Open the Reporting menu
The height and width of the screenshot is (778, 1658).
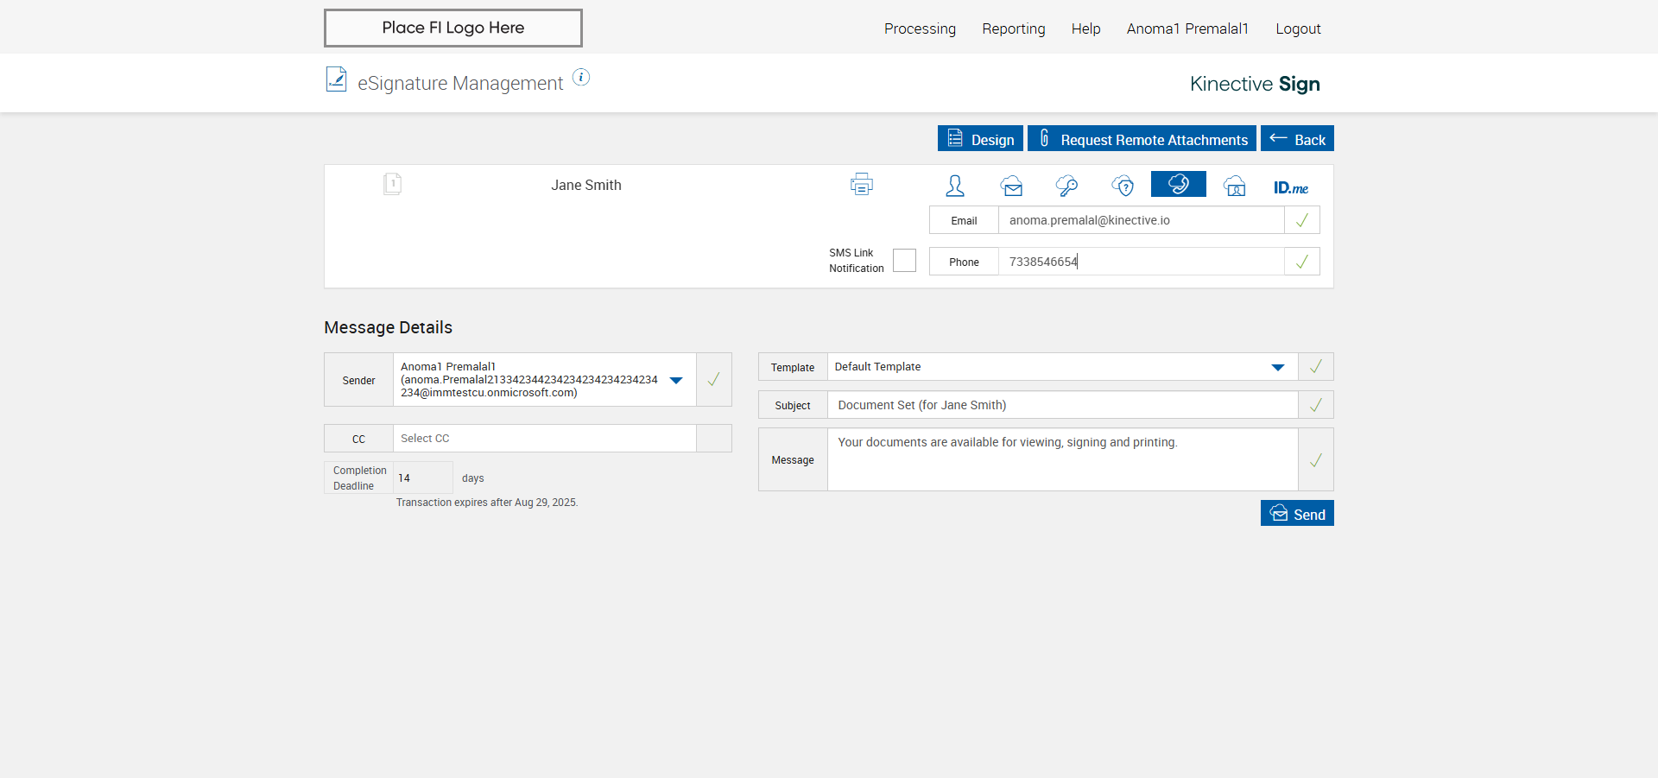1013,28
